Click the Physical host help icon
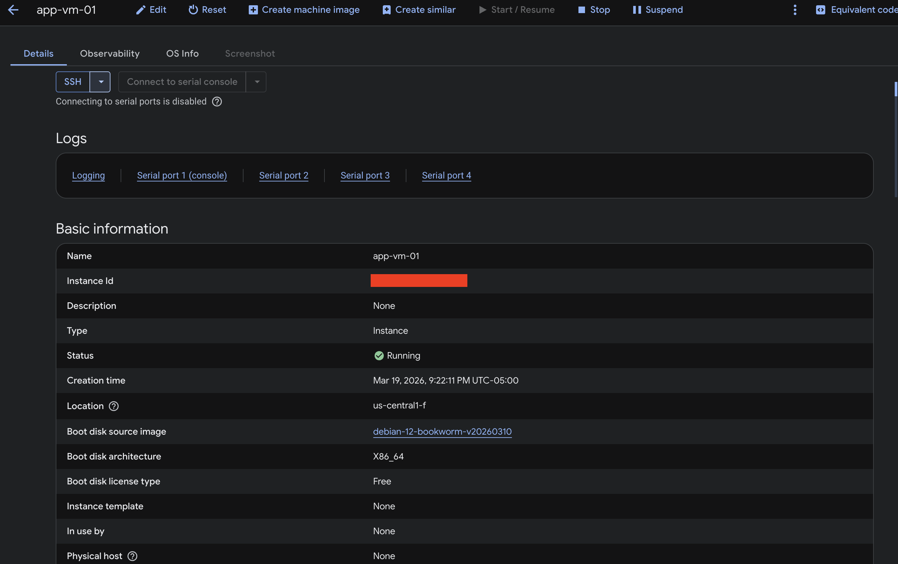This screenshot has width=898, height=564. [x=132, y=556]
